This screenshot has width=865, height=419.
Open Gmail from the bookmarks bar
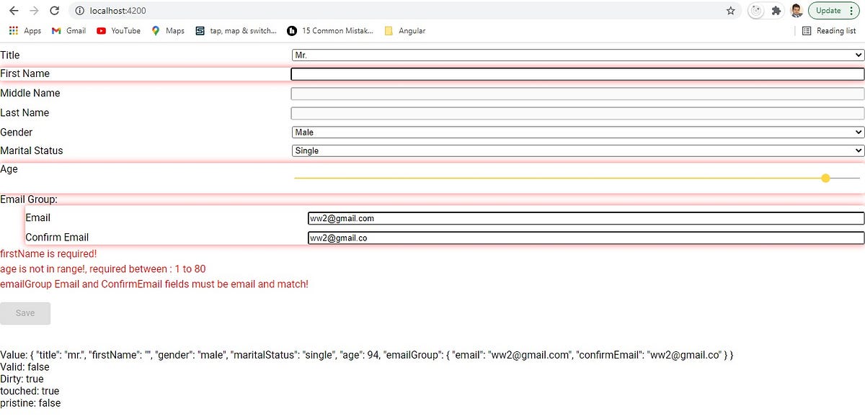pyautogui.click(x=68, y=31)
